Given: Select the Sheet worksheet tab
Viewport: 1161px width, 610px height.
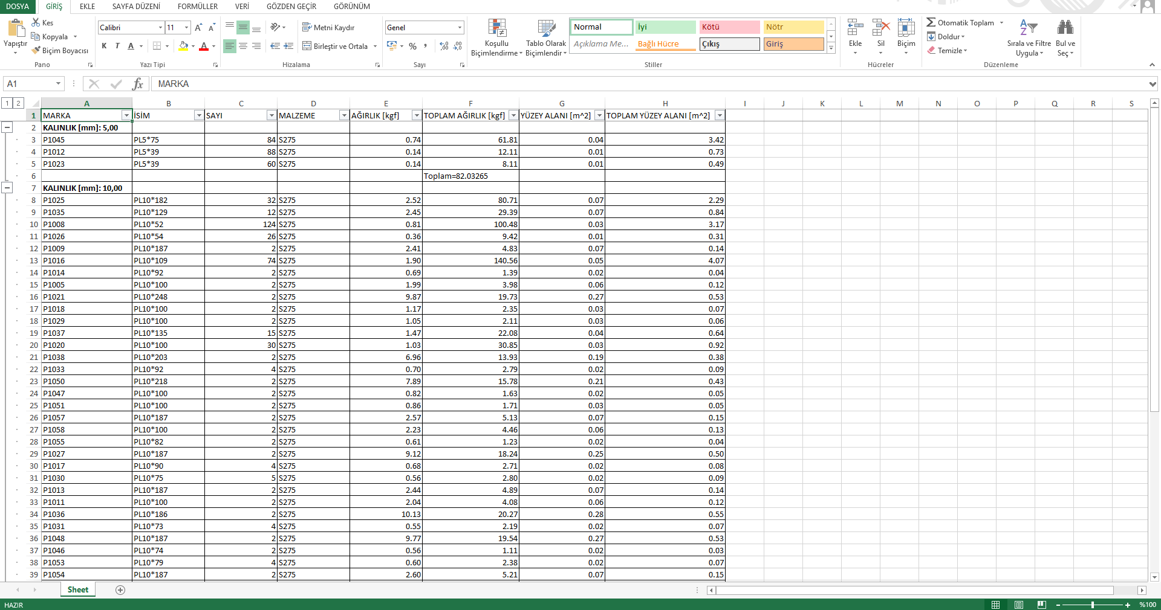Looking at the screenshot, I should point(78,590).
